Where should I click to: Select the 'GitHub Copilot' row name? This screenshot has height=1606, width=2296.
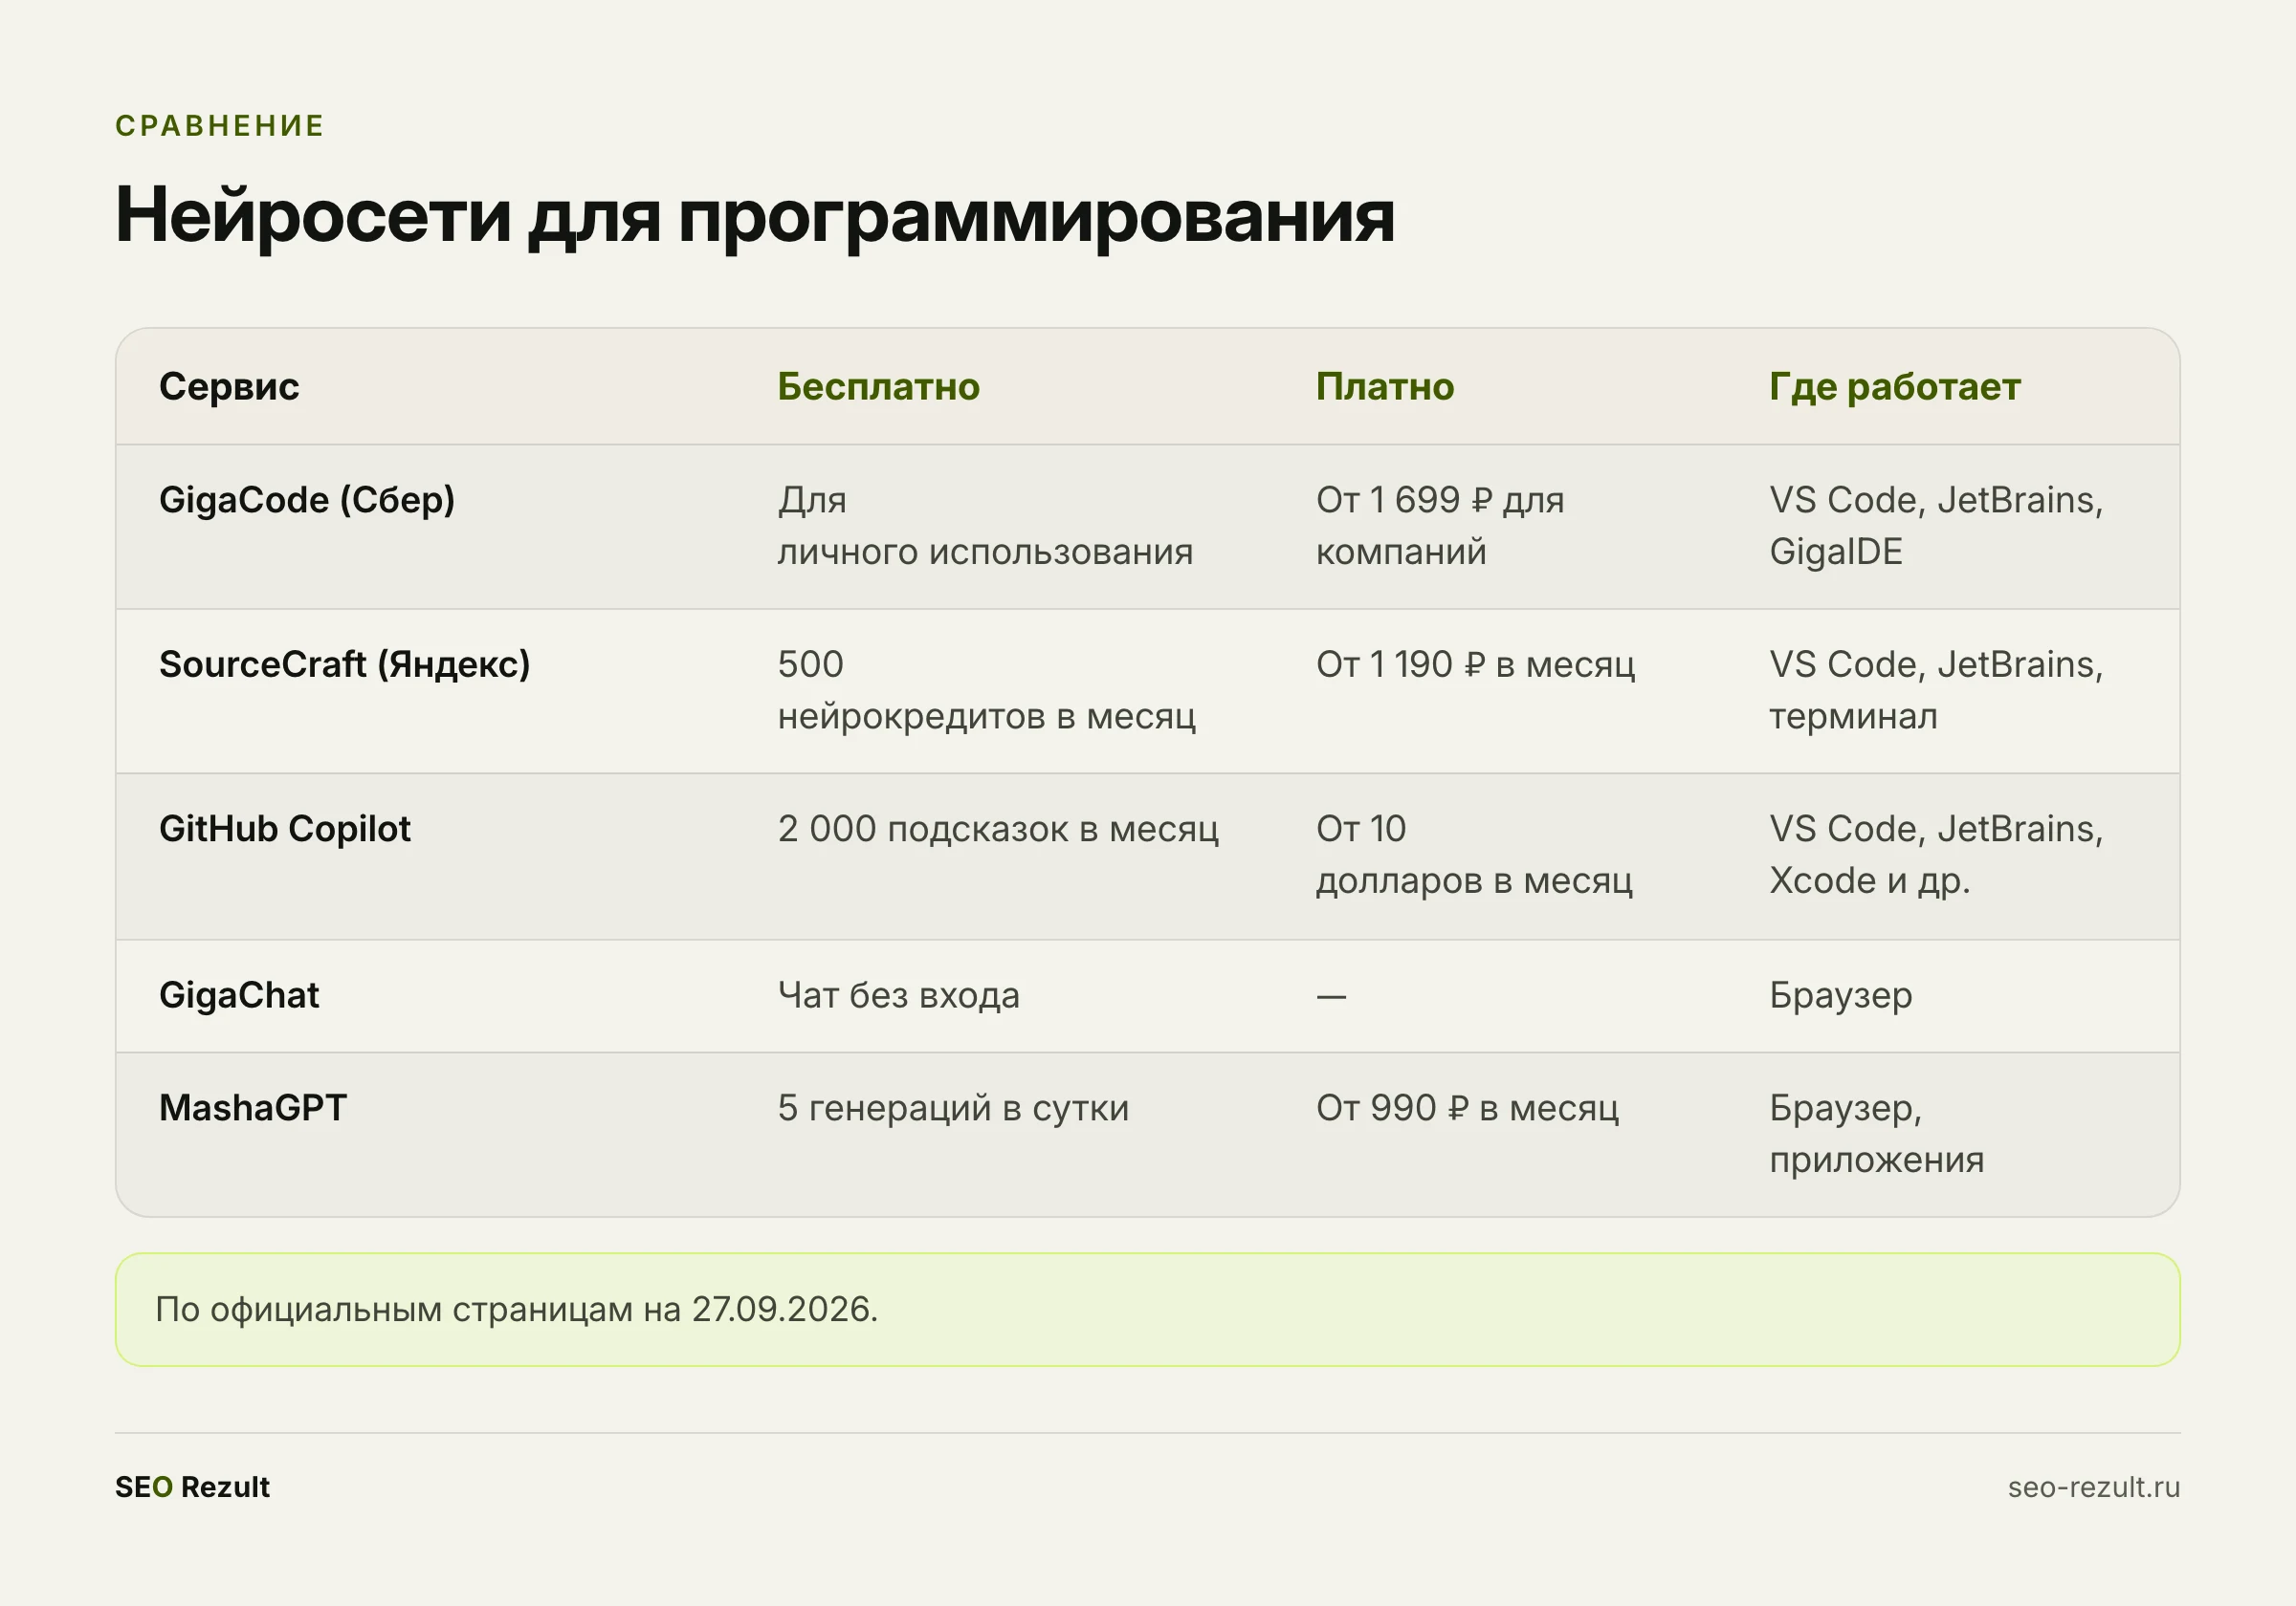click(x=285, y=829)
